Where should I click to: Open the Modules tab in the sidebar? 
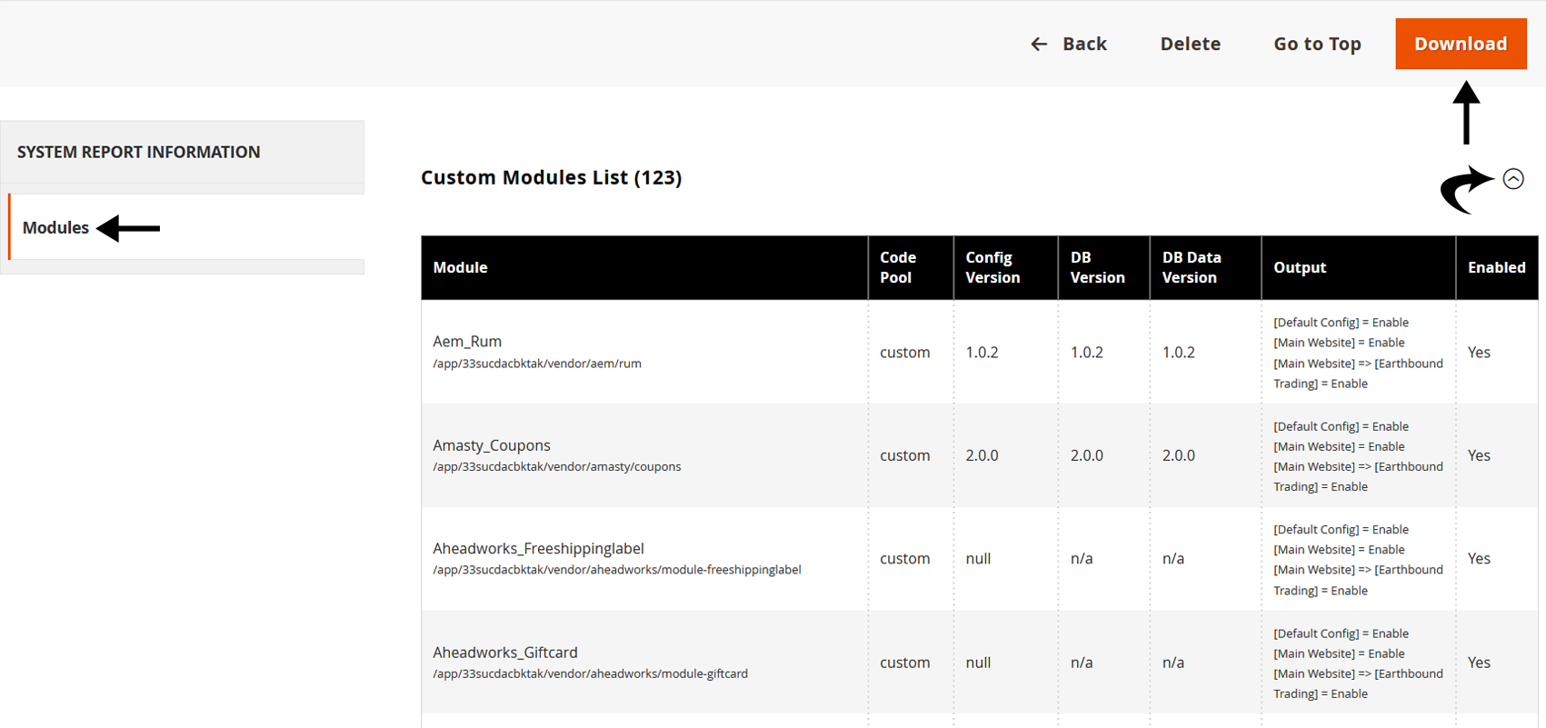click(x=186, y=227)
